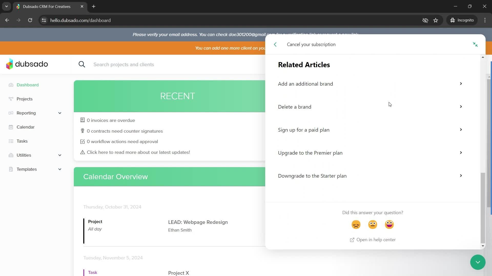Collapse the help panel with the shrink icon
Screen dimensions: 492x276
tap(475, 44)
